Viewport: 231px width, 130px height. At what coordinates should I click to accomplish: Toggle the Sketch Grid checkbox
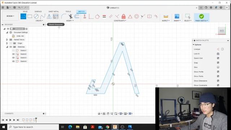point(218,58)
